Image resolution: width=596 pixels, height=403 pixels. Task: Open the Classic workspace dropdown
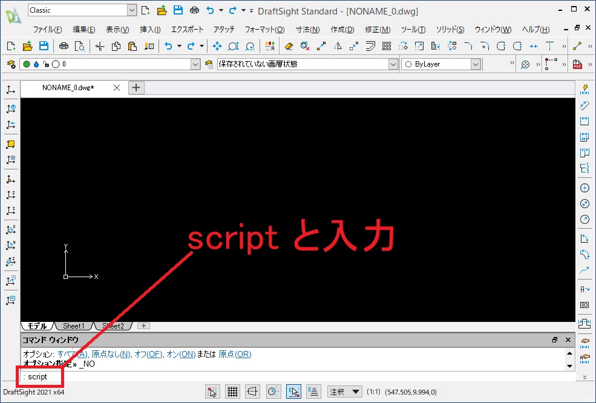[x=132, y=10]
